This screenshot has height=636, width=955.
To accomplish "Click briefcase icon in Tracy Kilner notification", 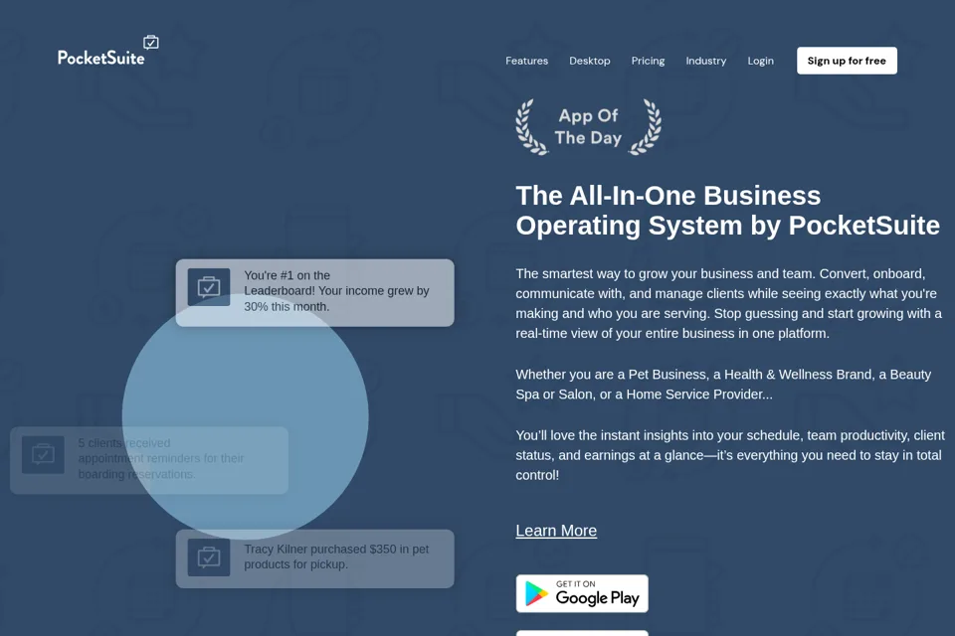I will point(208,557).
